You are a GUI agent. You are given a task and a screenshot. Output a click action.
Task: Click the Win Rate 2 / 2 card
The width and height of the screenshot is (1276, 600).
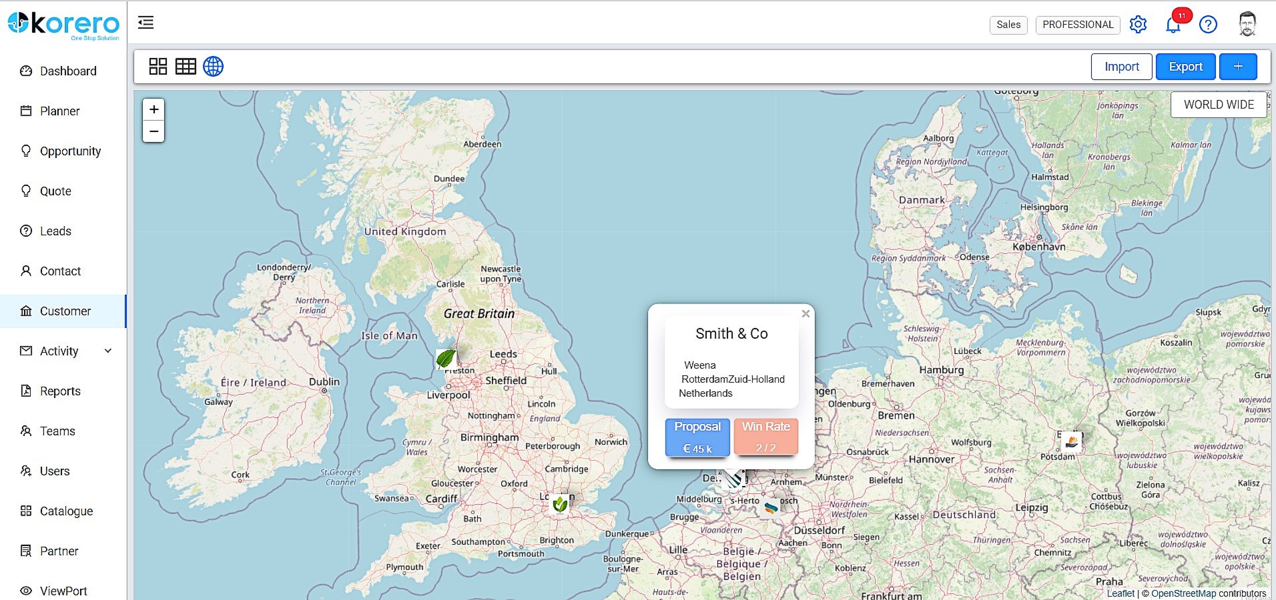(x=766, y=437)
